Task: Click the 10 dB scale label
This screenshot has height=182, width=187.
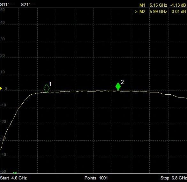Action: point(3,72)
